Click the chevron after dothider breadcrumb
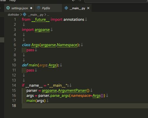Image resolution: width=148 pixels, height=118 pixels. pyautogui.click(x=21, y=15)
